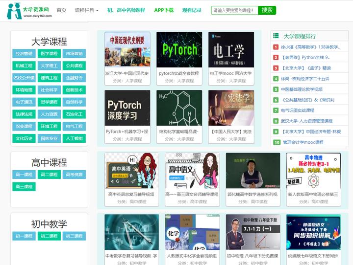353x265 pixels.
Task: Click the course search input field
Action: 234,10
